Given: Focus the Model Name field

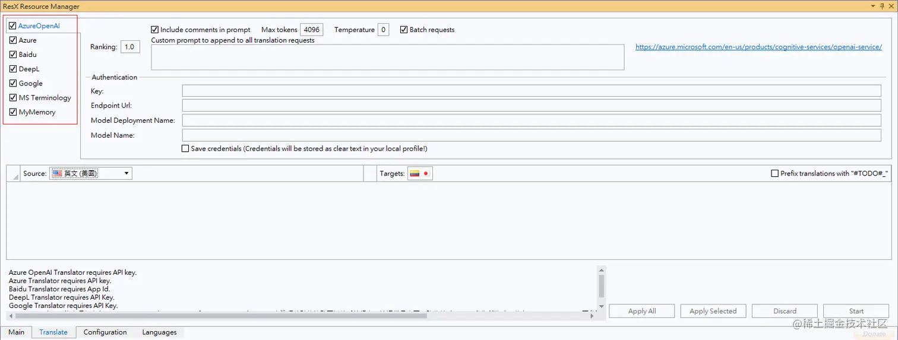Looking at the screenshot, I should click(x=532, y=135).
